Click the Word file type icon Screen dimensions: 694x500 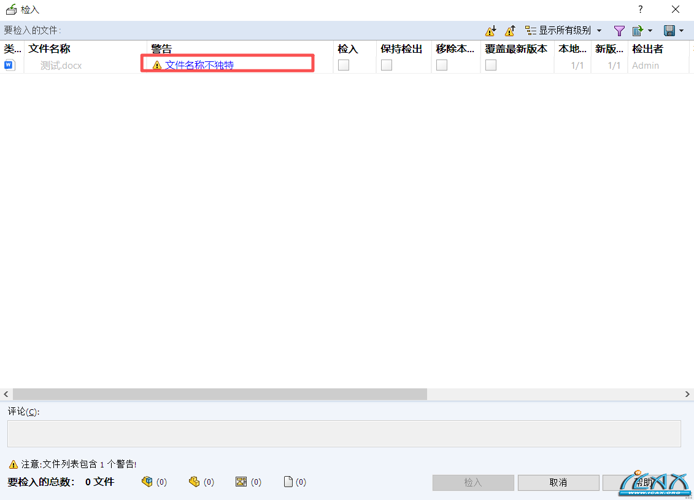[10, 65]
